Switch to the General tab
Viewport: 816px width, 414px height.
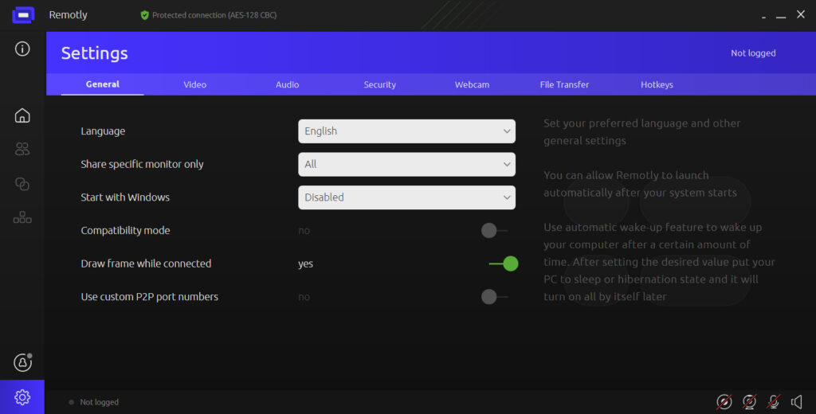tap(103, 84)
